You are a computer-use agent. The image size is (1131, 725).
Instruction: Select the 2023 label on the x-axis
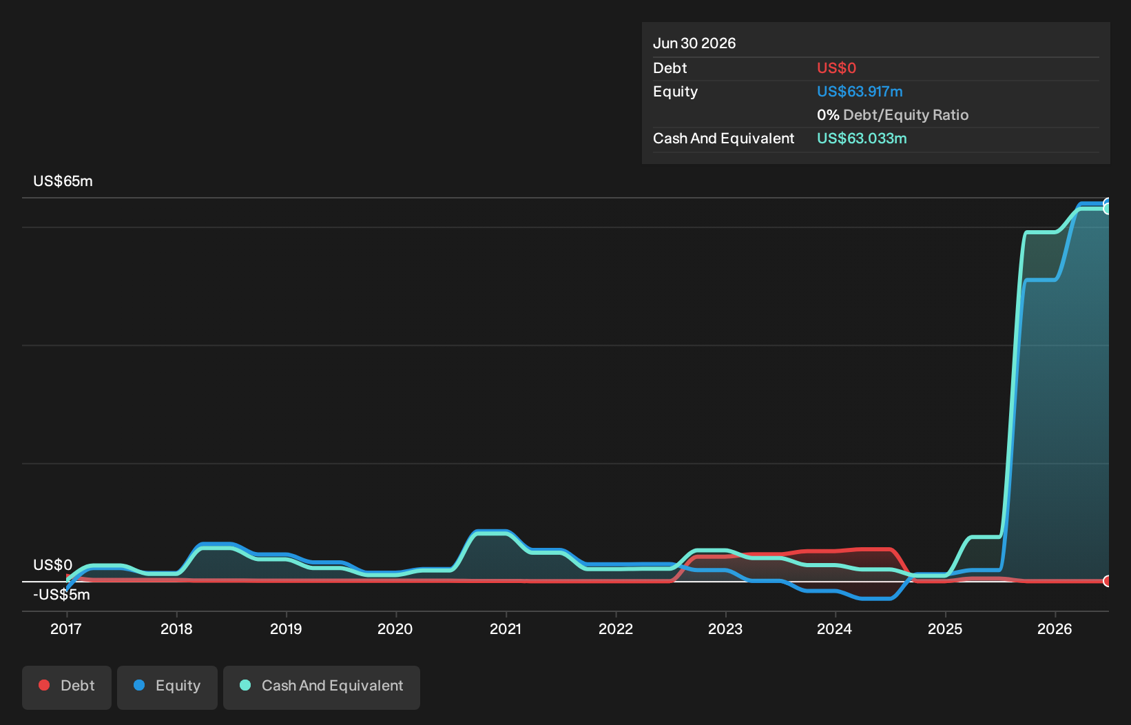click(725, 629)
